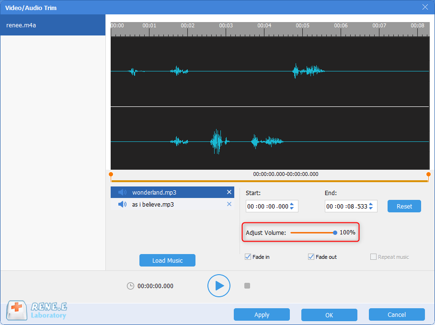Uncheck the Fade out option

coord(311,256)
